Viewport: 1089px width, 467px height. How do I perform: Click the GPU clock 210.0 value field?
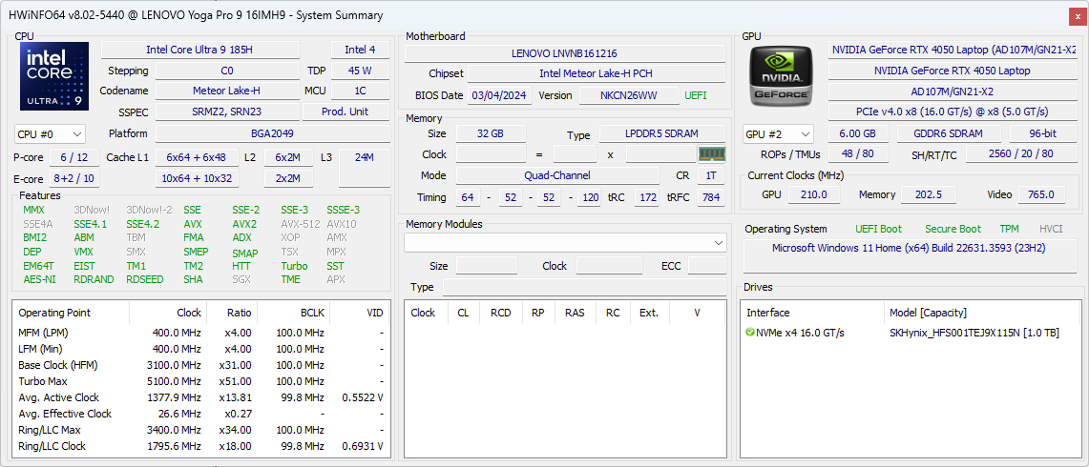[x=813, y=194]
